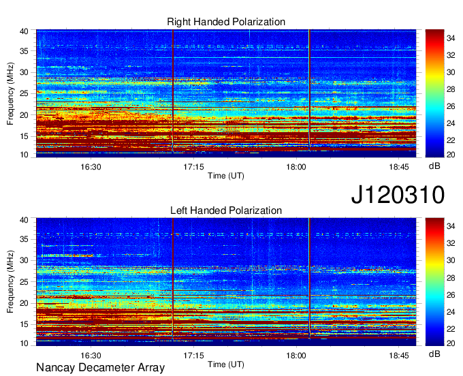Screen dimensions: 463x376
Task: Click the right-handed polarization spectrogram
Action: point(226,93)
